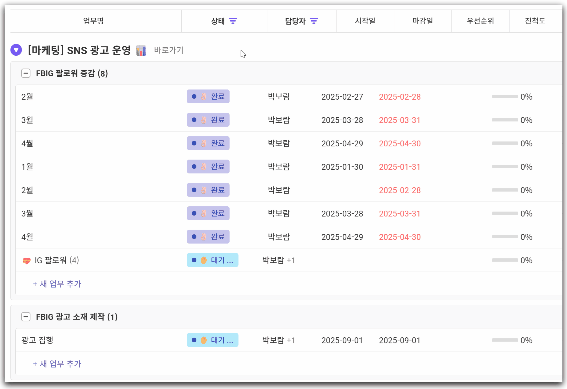Sort by the 마감일 column header
This screenshot has height=389, width=567.
423,21
